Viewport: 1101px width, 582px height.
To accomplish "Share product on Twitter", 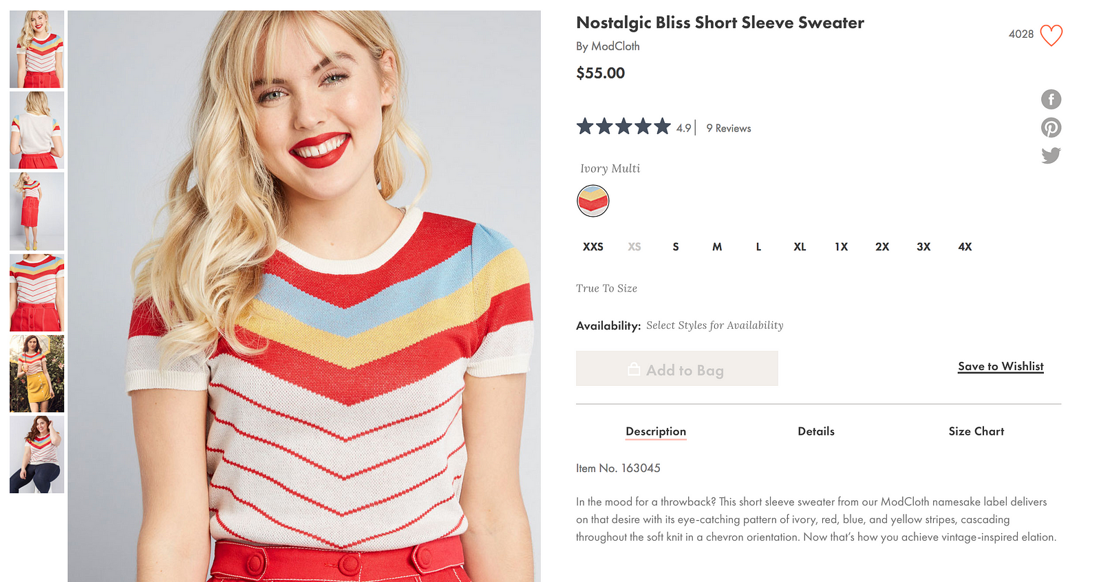I will point(1051,155).
